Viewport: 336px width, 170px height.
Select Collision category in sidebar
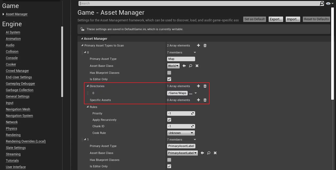(x=12, y=52)
